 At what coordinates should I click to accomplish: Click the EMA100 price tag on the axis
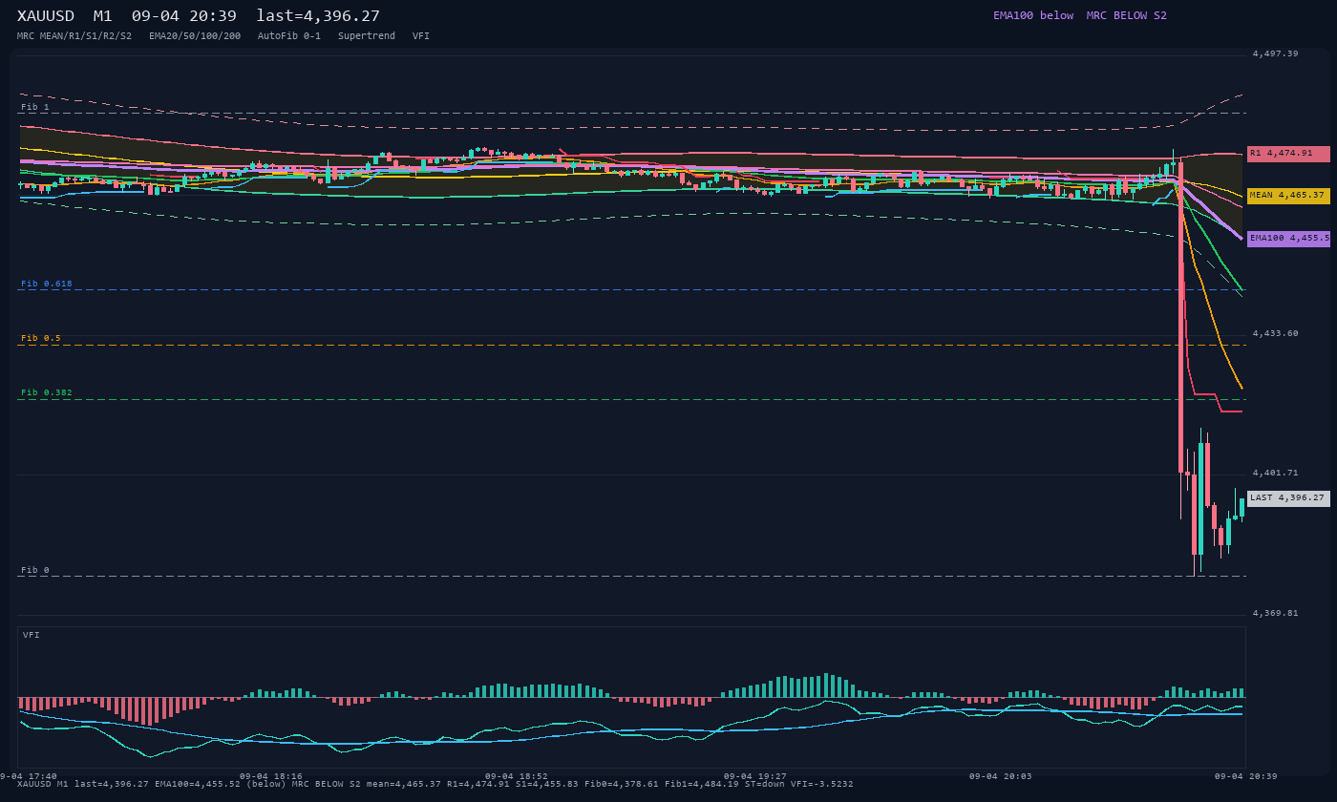pyautogui.click(x=1288, y=239)
